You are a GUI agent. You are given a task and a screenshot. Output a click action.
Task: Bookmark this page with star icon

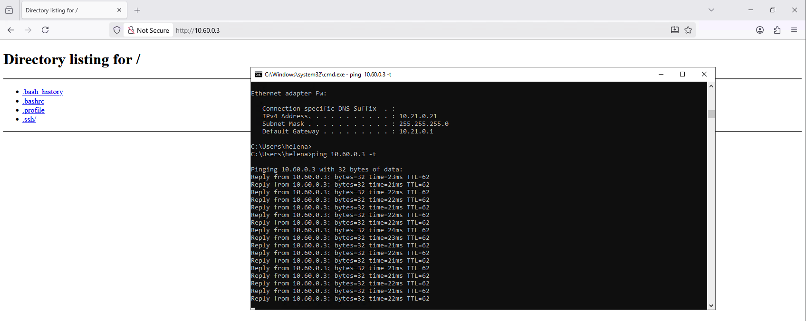(688, 30)
